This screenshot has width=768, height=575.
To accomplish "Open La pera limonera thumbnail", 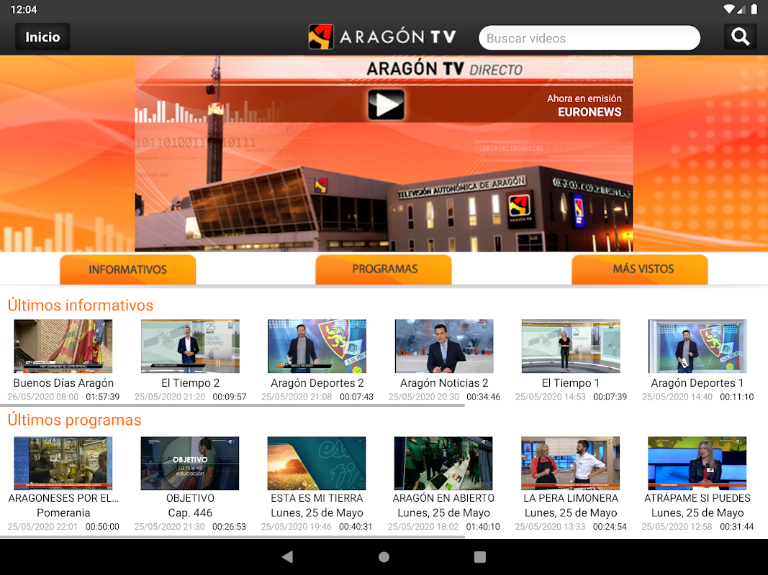I will [x=571, y=463].
